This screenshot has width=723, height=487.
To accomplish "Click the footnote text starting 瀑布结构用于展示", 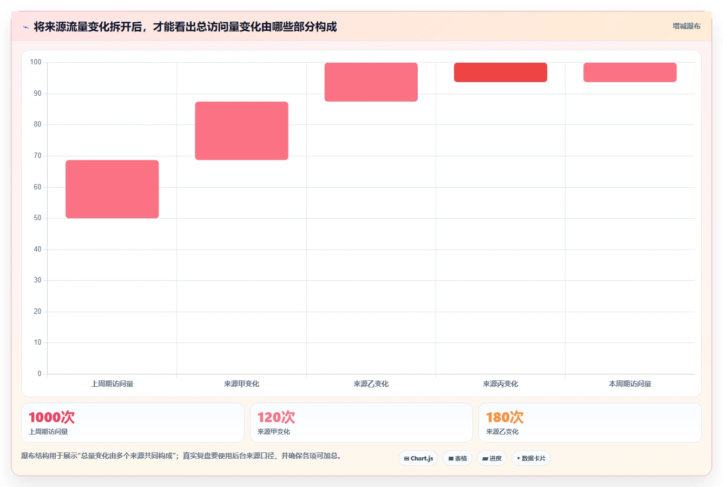I will (x=181, y=456).
